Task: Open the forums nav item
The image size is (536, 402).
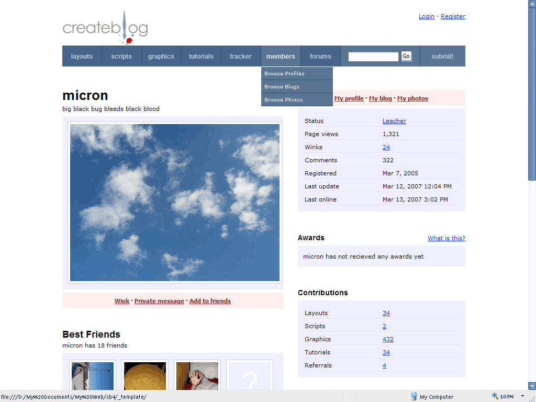Action: pos(320,57)
